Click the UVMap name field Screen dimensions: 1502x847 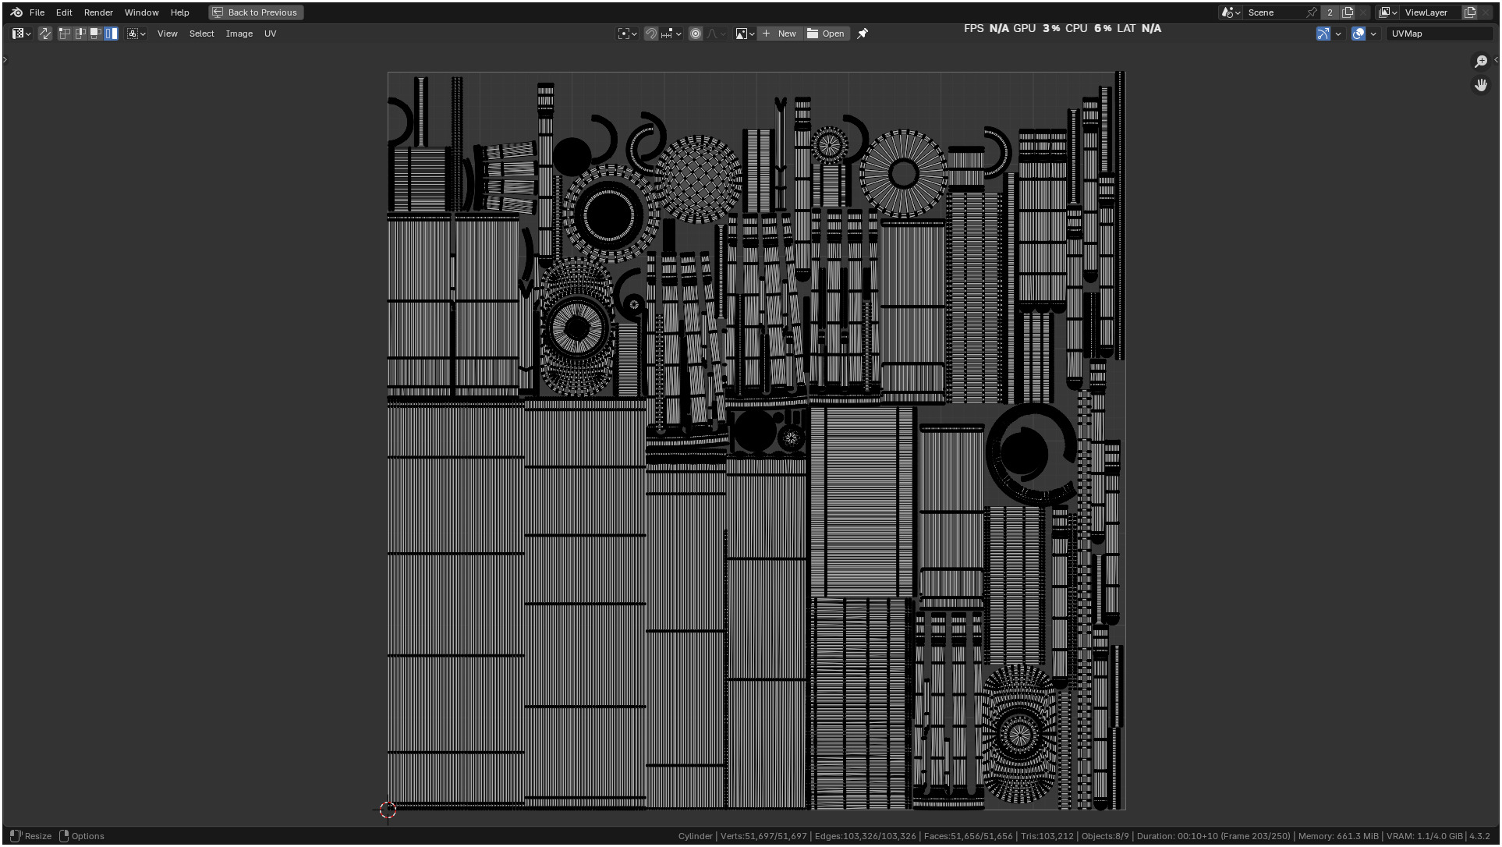1439,34
